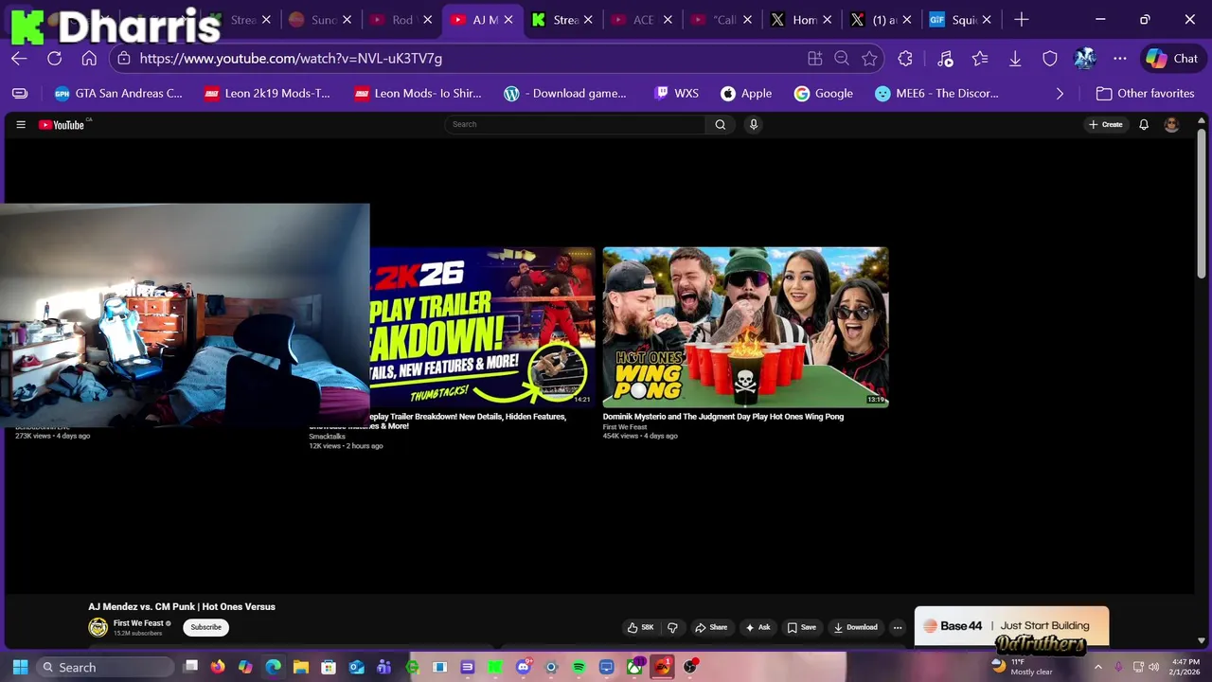The height and width of the screenshot is (682, 1212).
Task: Open the browser home page icon
Action: (89, 59)
